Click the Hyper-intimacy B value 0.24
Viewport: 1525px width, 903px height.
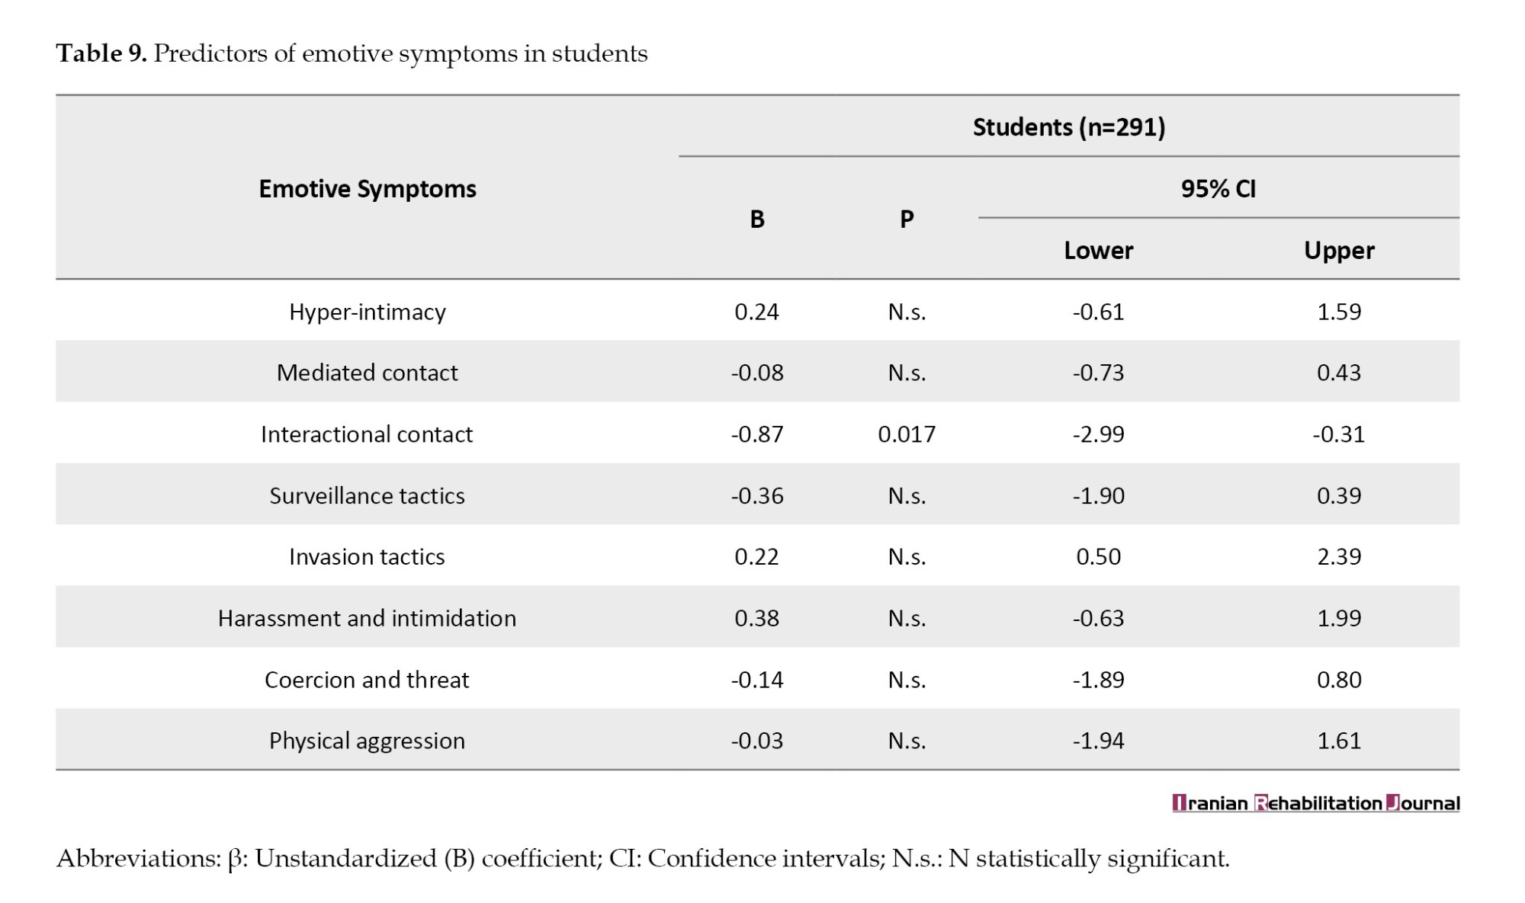[x=756, y=312]
